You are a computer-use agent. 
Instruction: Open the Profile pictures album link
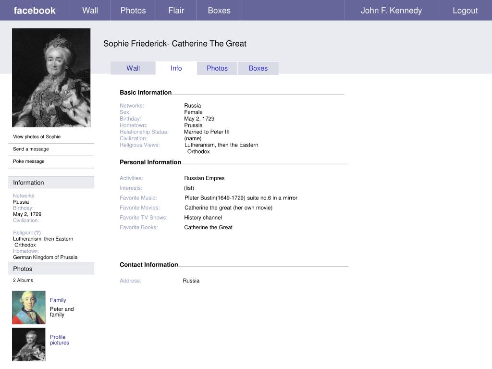[59, 340]
